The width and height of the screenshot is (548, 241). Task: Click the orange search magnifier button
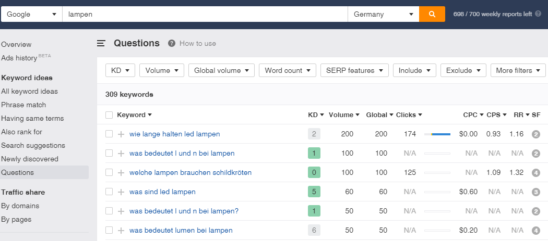pyautogui.click(x=432, y=14)
